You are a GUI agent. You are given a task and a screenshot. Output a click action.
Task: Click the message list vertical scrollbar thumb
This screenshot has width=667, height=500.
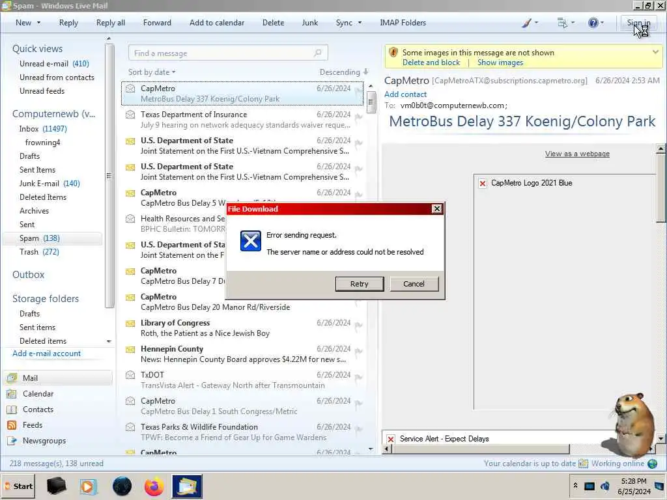click(371, 102)
